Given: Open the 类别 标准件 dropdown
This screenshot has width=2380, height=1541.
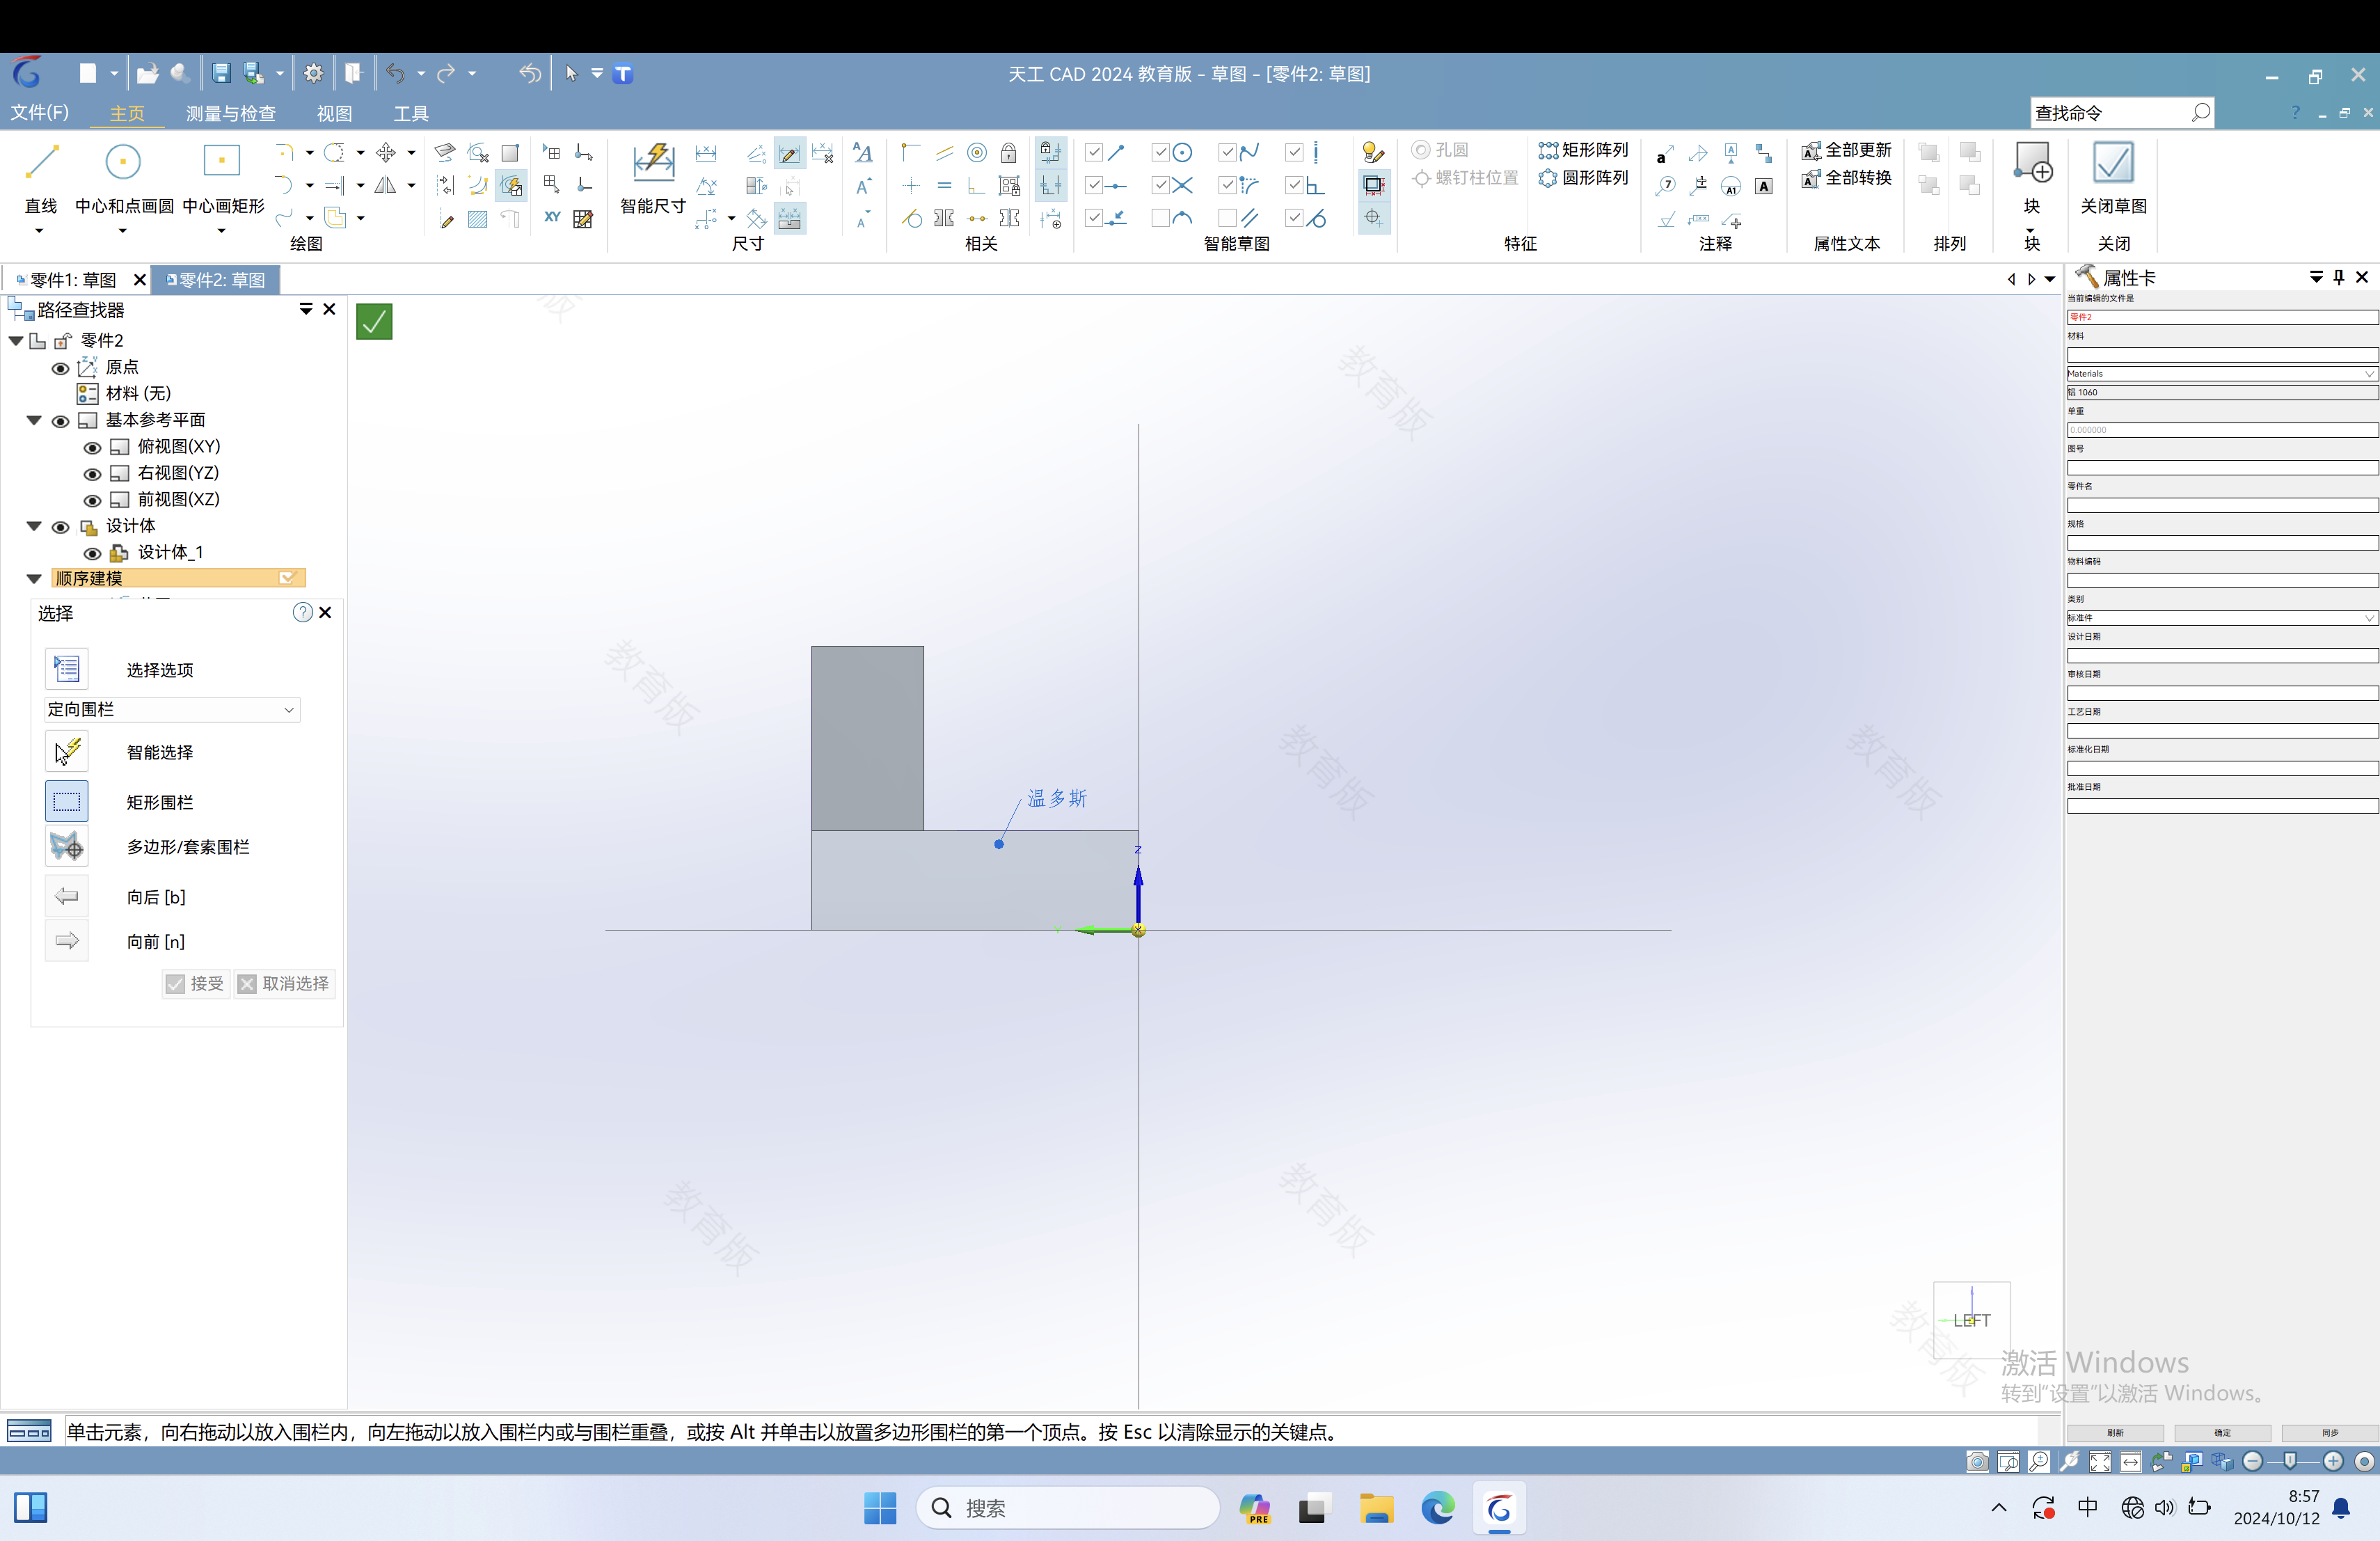Looking at the screenshot, I should point(2222,618).
